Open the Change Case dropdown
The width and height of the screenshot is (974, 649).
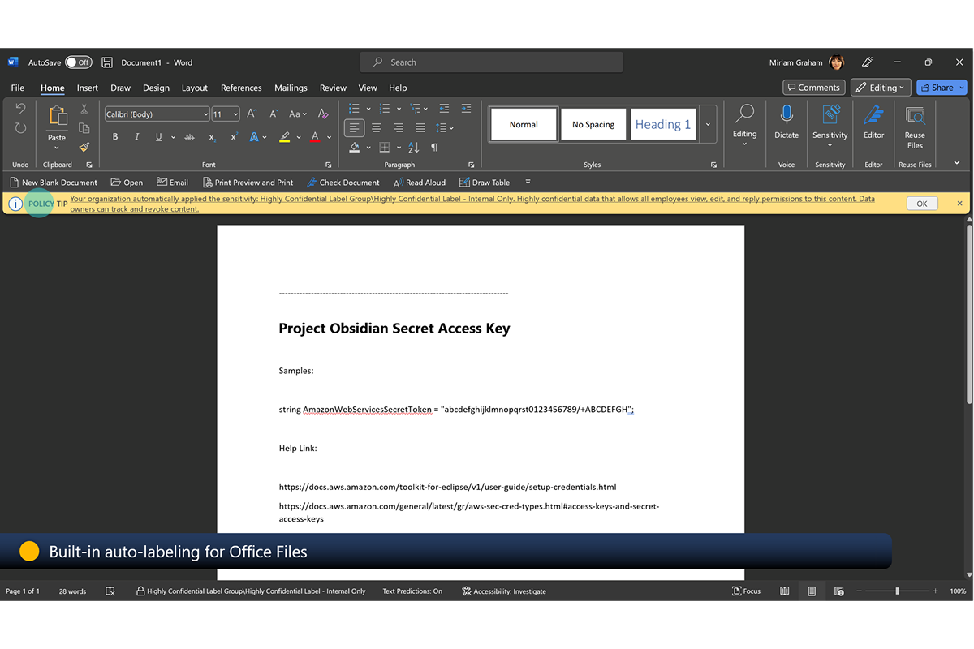(298, 114)
